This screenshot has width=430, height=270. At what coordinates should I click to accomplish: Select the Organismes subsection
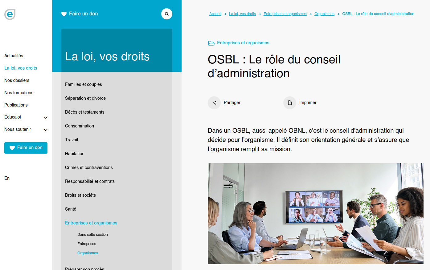88,253
